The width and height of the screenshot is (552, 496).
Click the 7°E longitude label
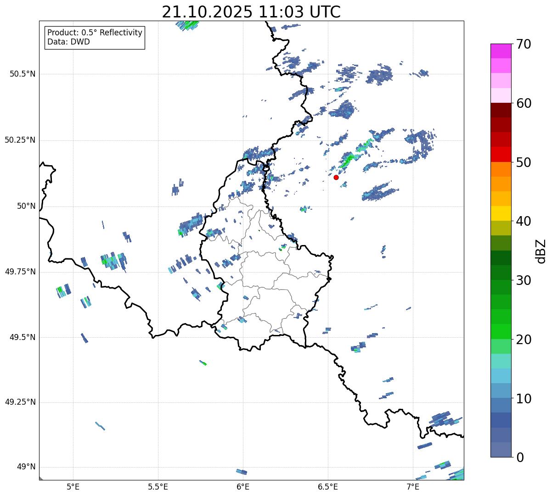coord(413,487)
